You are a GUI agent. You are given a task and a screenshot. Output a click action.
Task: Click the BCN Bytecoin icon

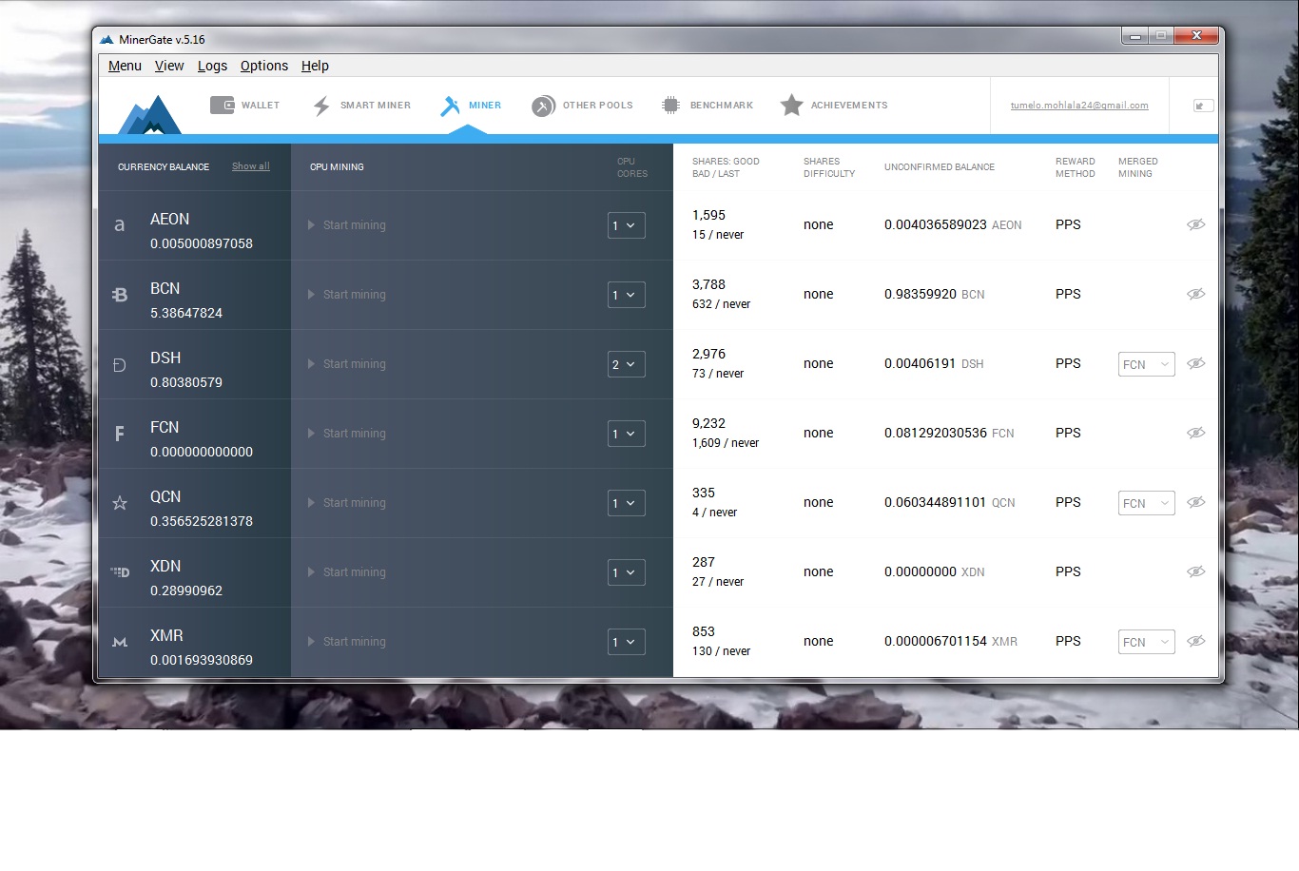pos(120,295)
